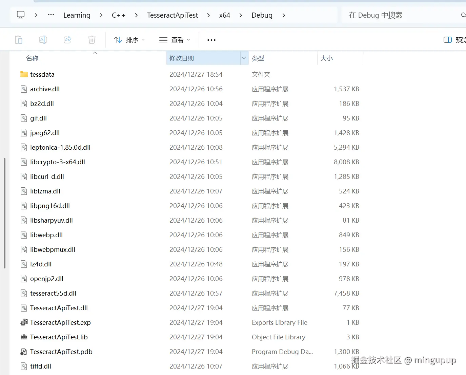Screen dimensions: 466x375
Task: Select the libwebpmux.dll file name
Action: point(53,249)
